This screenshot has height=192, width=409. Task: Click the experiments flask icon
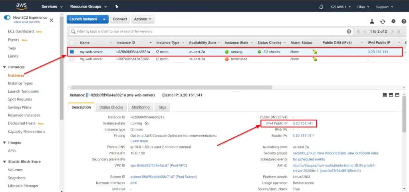372,22
